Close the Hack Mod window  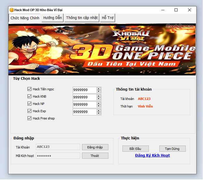pyautogui.click(x=190, y=10)
